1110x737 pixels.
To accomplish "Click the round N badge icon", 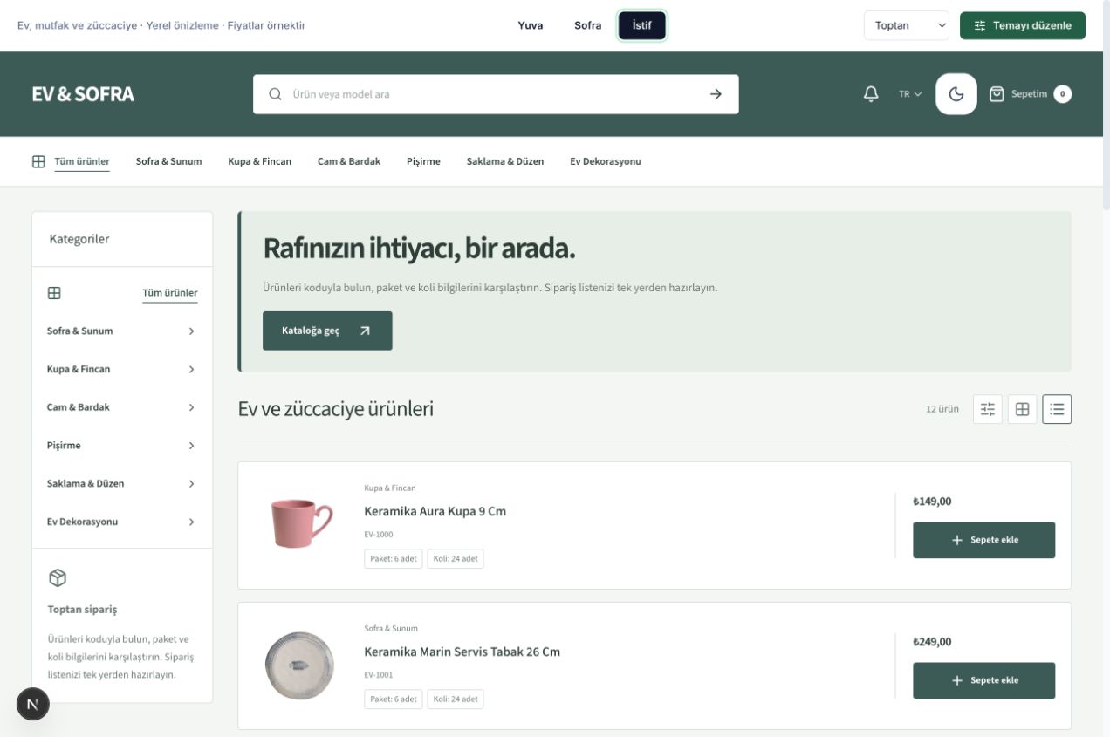I will pos(33,704).
